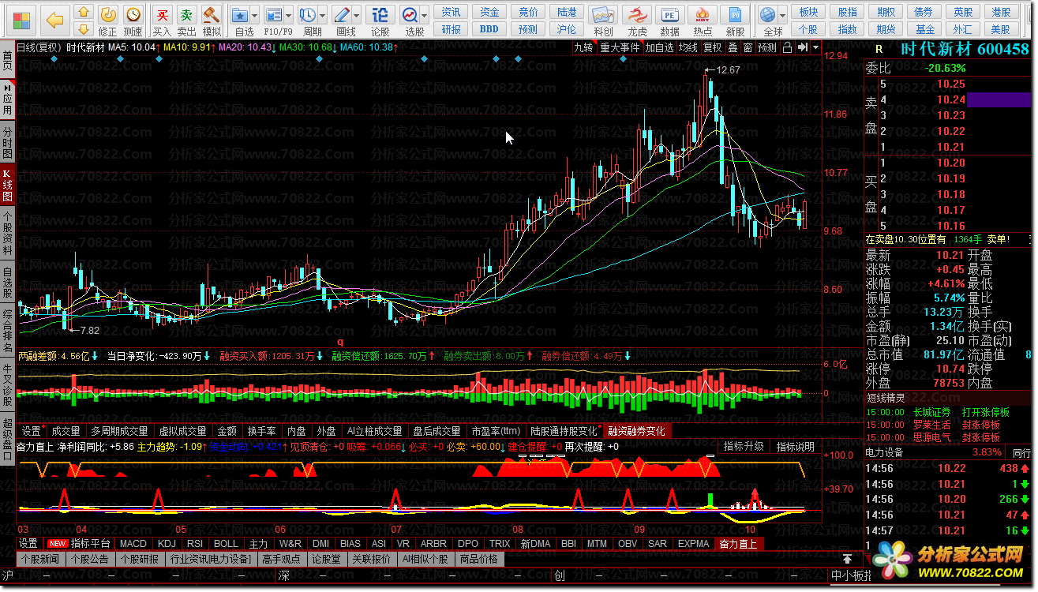The height and width of the screenshot is (592, 1038).
Task: Toggle 预测 in chart header
Action: click(767, 47)
